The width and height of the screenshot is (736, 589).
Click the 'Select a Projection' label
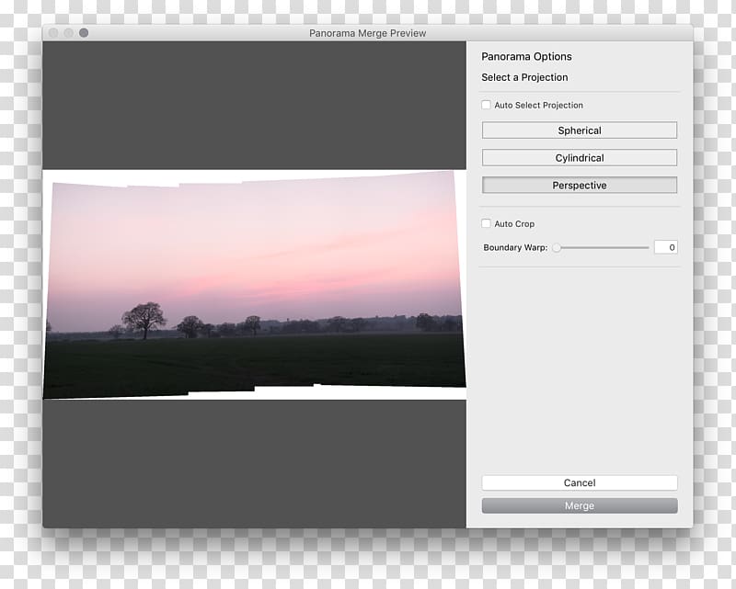click(x=524, y=77)
